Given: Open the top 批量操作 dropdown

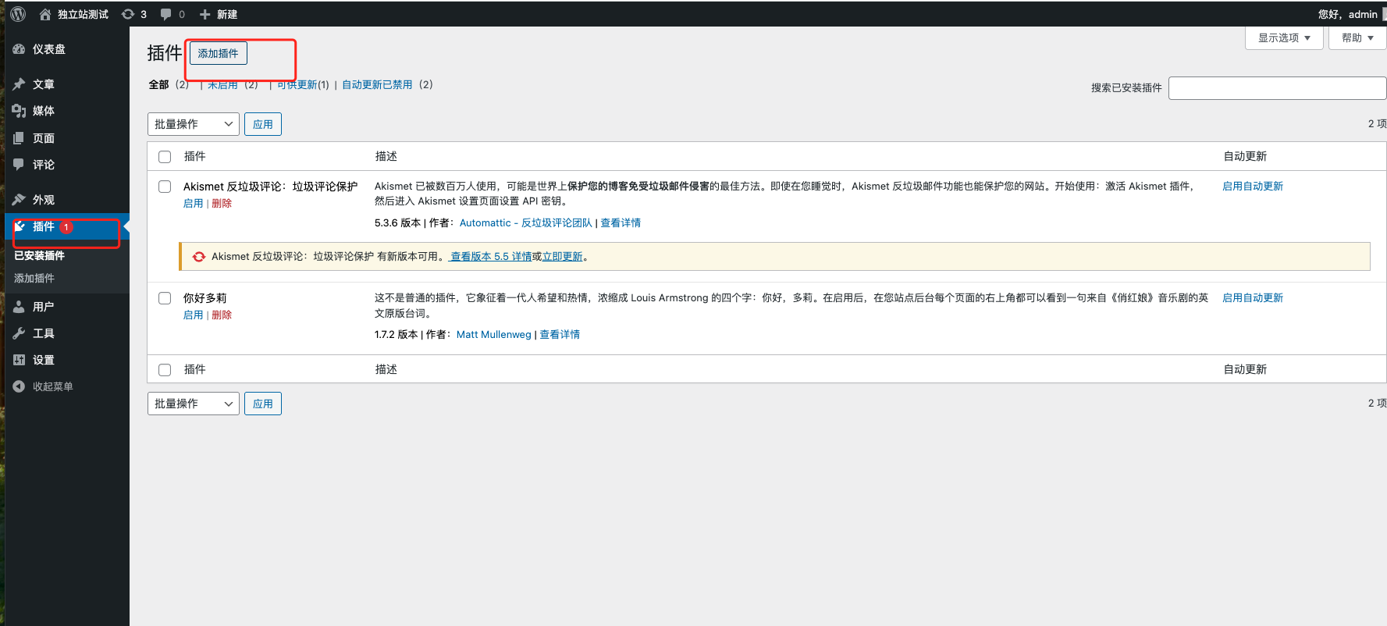Looking at the screenshot, I should 193,124.
